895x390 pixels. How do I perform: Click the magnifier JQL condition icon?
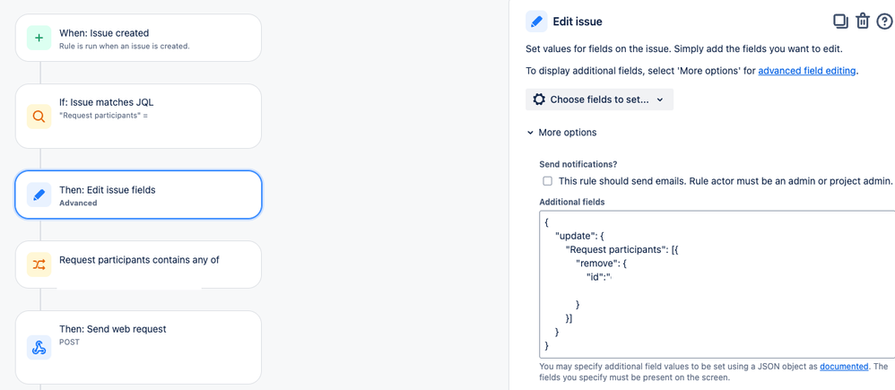(39, 117)
